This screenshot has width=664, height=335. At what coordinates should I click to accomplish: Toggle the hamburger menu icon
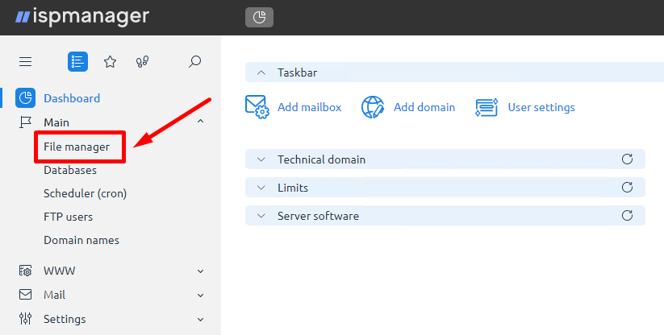click(25, 62)
